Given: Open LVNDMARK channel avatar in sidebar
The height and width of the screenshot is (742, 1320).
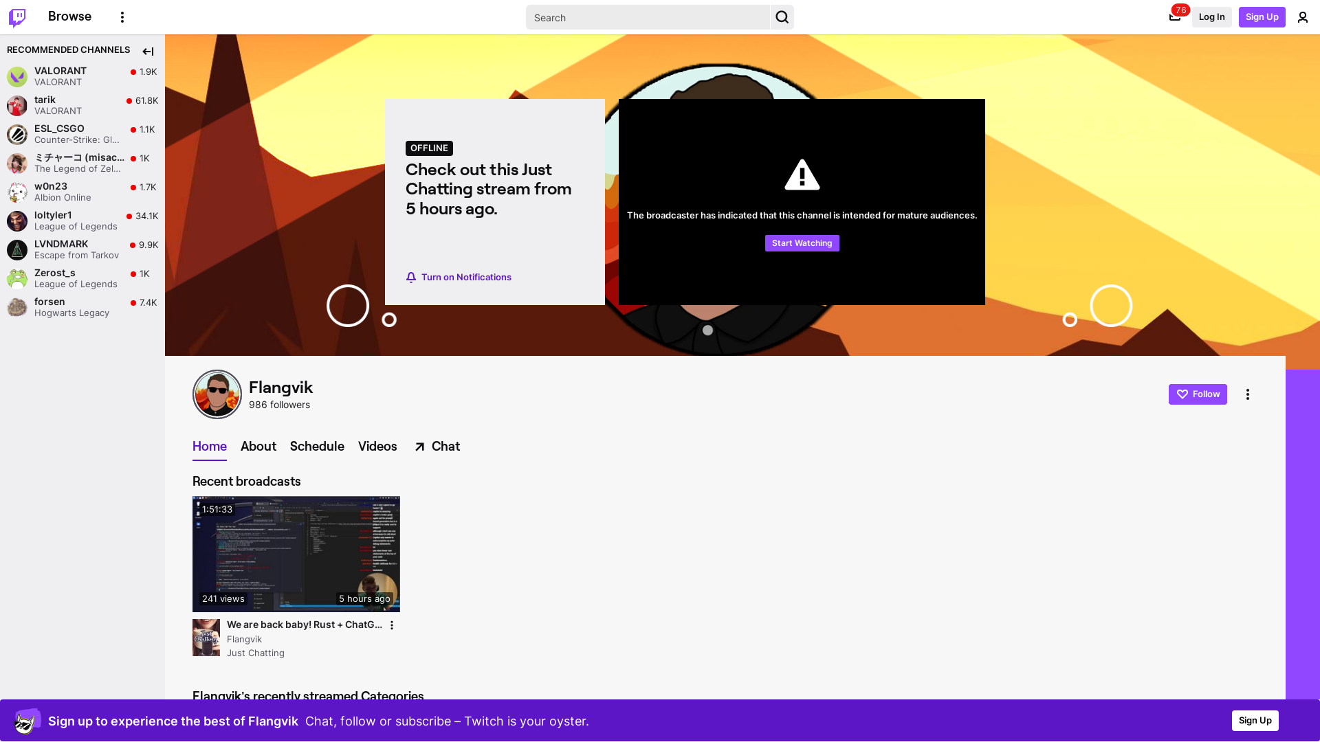Looking at the screenshot, I should click(17, 249).
